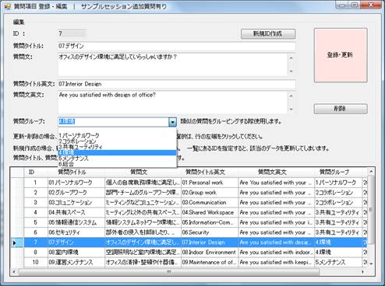385x286 pixels.
Task: Click the 質問文 column header in grid
Action: (x=143, y=173)
